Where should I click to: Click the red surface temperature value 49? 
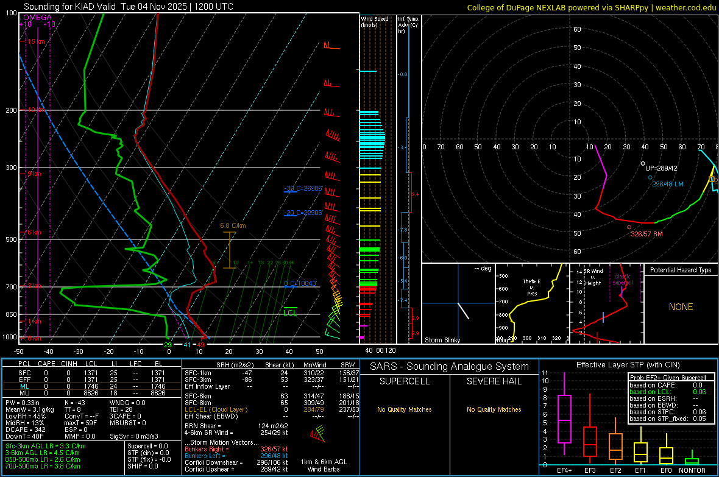[201, 345]
